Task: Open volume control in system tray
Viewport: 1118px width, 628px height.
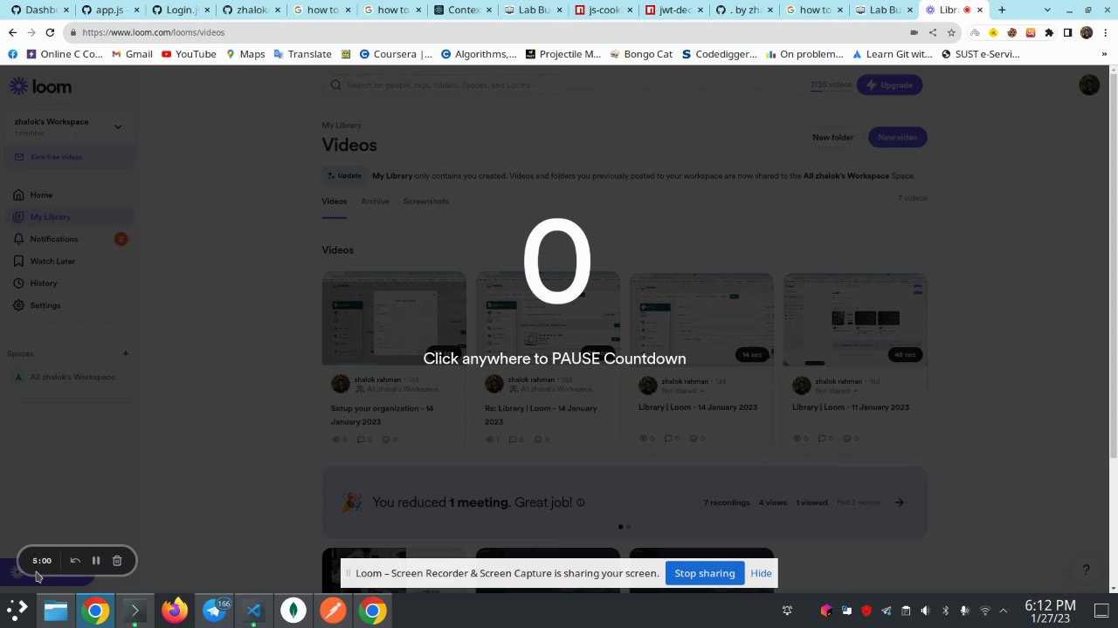Action: point(925,611)
